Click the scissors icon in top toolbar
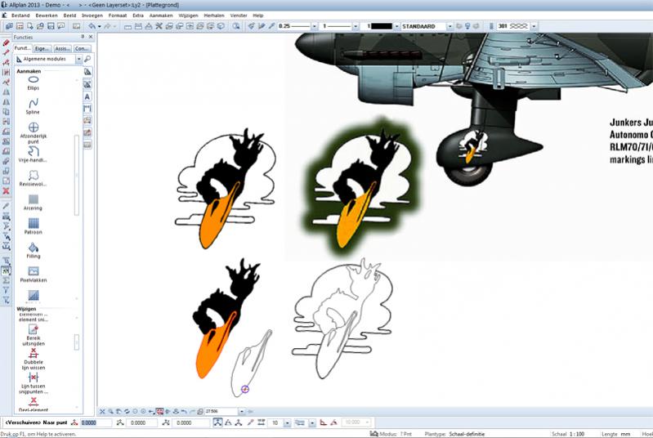The width and height of the screenshot is (653, 438). click(159, 26)
